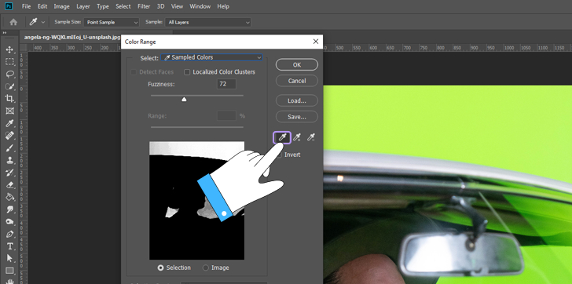Viewport: 572px width, 284px height.
Task: Choose the Subtract from Sample eyedropper
Action: point(311,137)
